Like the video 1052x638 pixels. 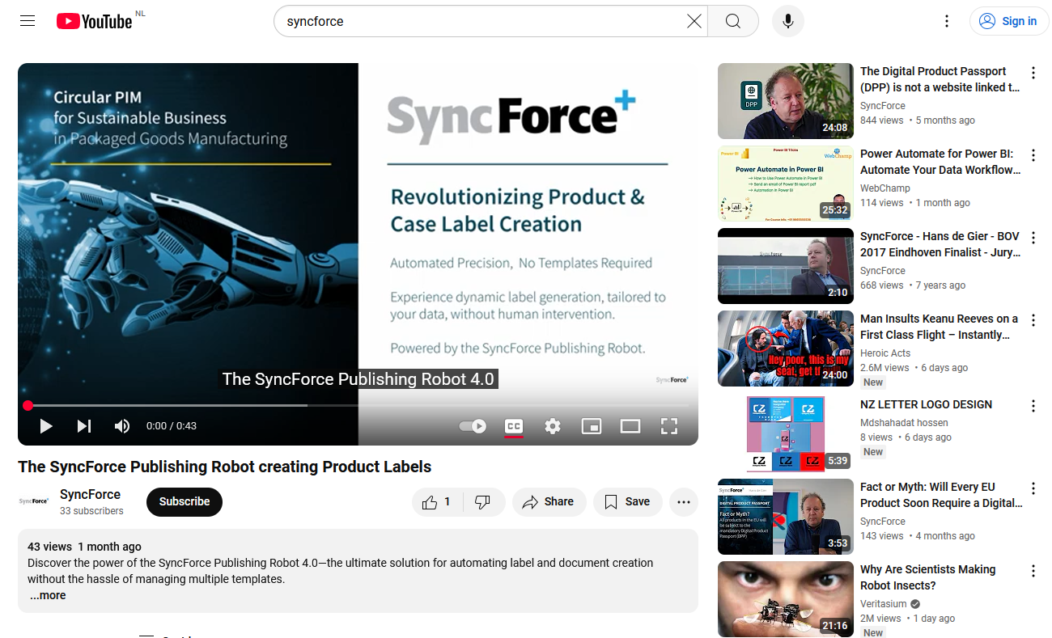(437, 502)
